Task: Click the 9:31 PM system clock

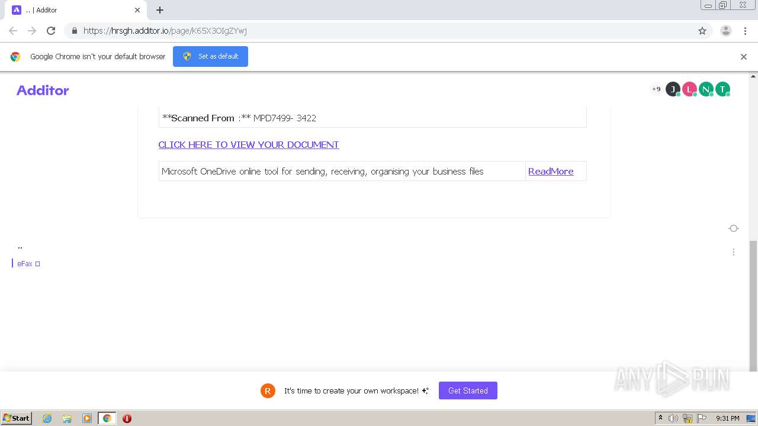Action: [728, 418]
